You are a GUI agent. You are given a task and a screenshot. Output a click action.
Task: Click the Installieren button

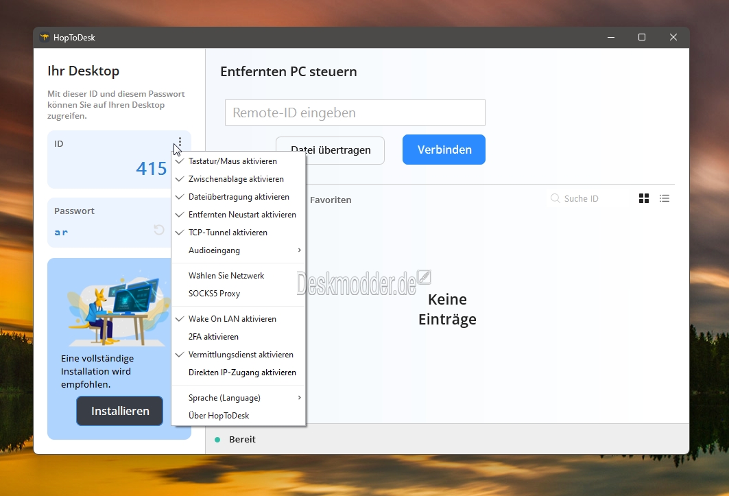[x=120, y=411]
